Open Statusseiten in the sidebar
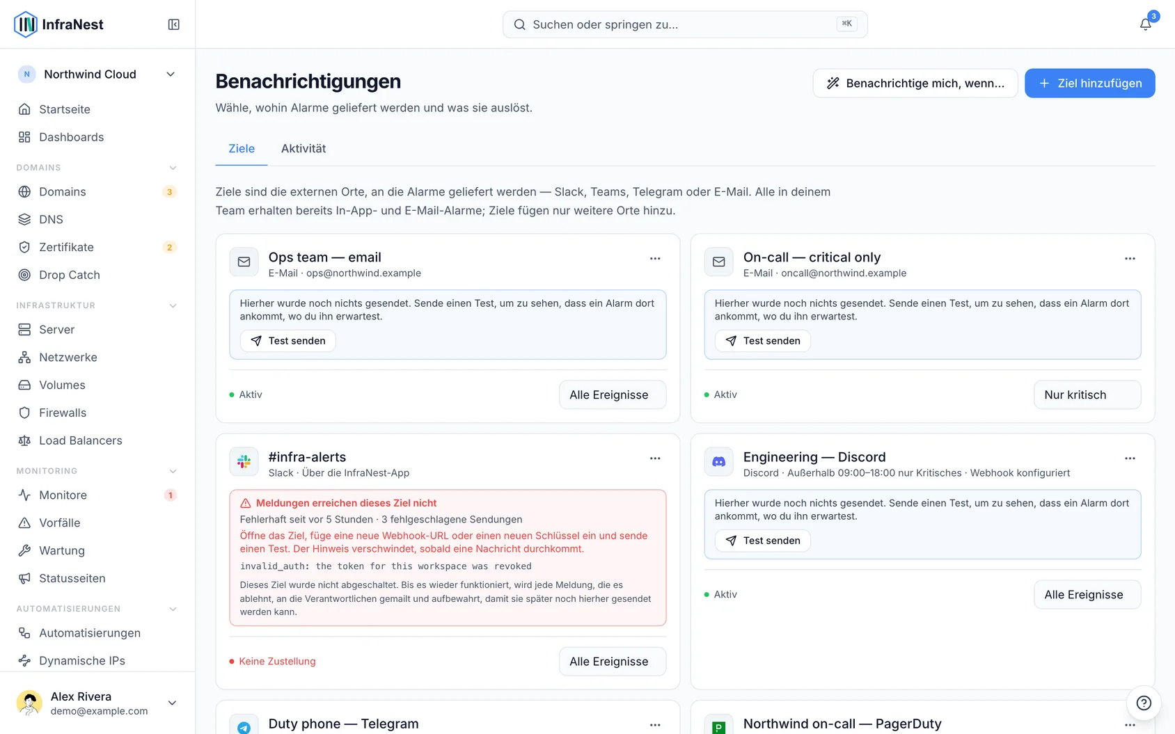 (x=97, y=578)
